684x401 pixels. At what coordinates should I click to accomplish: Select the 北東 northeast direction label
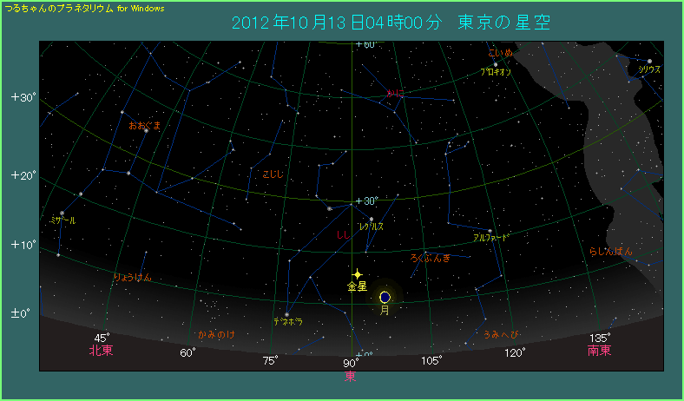point(102,351)
